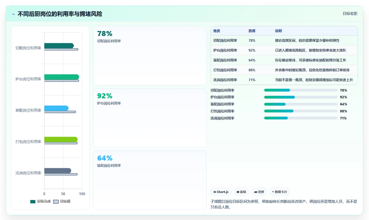Click the 数据卡片 tag chip

pos(280,192)
